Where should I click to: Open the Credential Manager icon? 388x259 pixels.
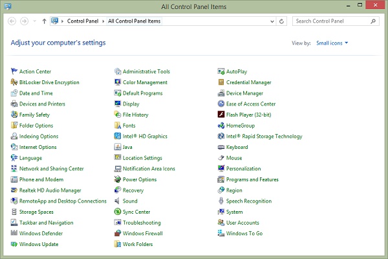[221, 82]
